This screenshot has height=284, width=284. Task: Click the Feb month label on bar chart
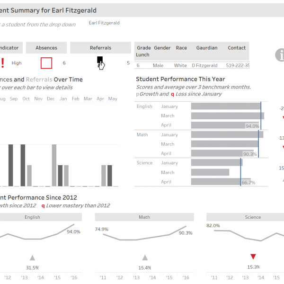[76, 99]
